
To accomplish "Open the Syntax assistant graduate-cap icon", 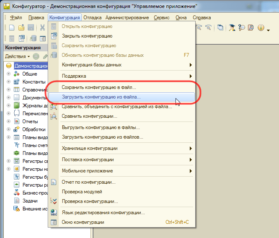I will point(232,28).
